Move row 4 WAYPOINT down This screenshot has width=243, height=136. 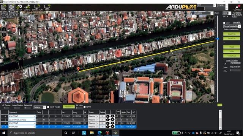(112, 116)
